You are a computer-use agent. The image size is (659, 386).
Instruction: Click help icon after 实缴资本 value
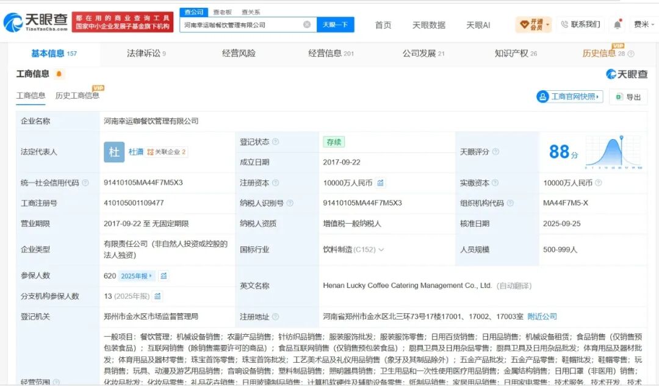click(x=599, y=183)
